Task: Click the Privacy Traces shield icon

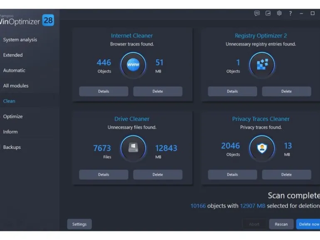Action: point(262,148)
